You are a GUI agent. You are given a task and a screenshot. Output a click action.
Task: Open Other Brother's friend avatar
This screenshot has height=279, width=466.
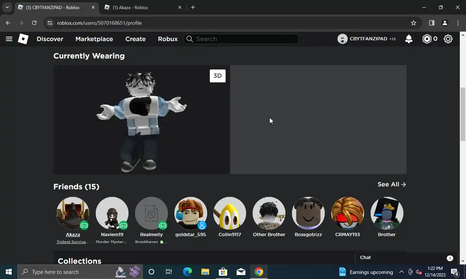click(269, 213)
